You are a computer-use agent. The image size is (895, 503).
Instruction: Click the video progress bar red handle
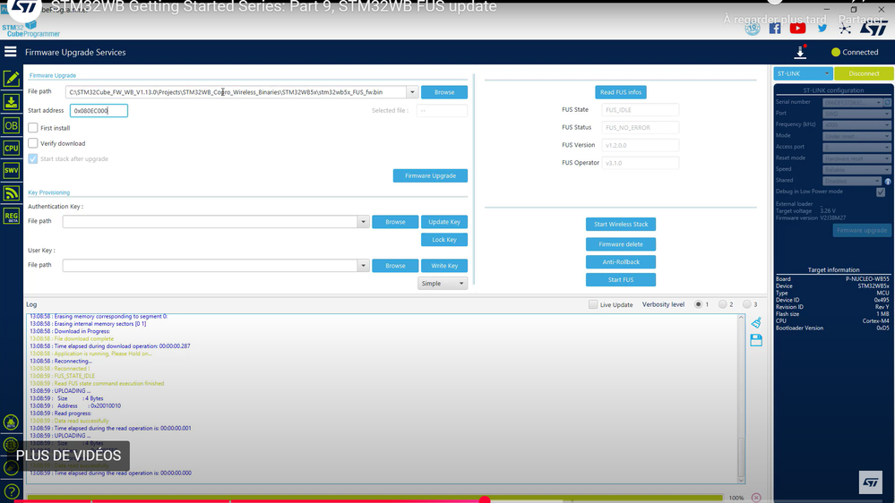click(x=485, y=500)
